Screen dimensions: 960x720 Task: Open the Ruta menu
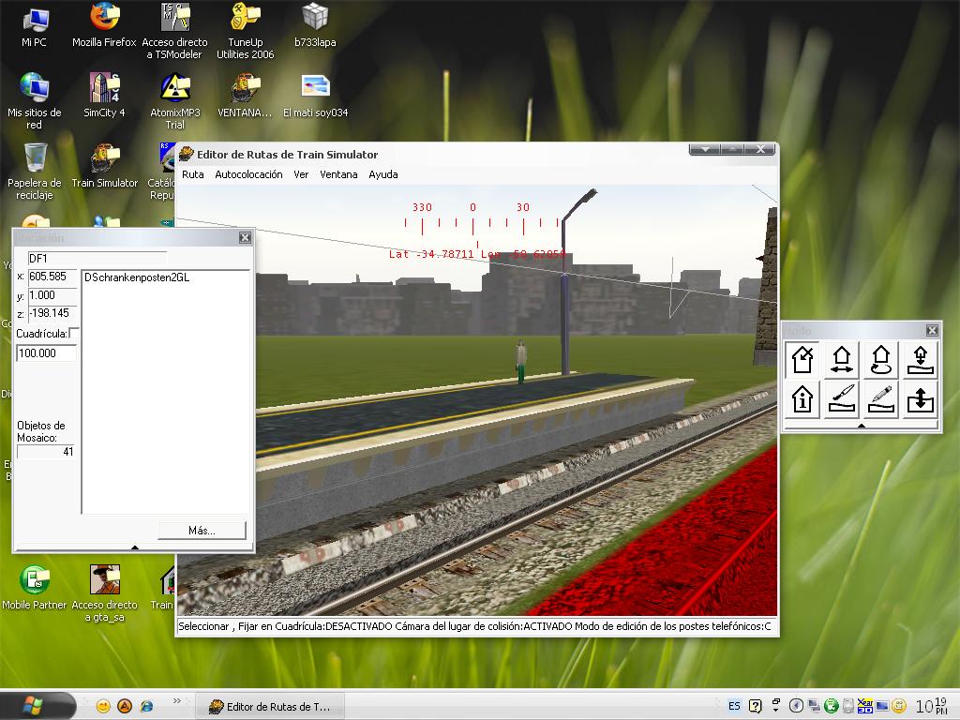(193, 174)
